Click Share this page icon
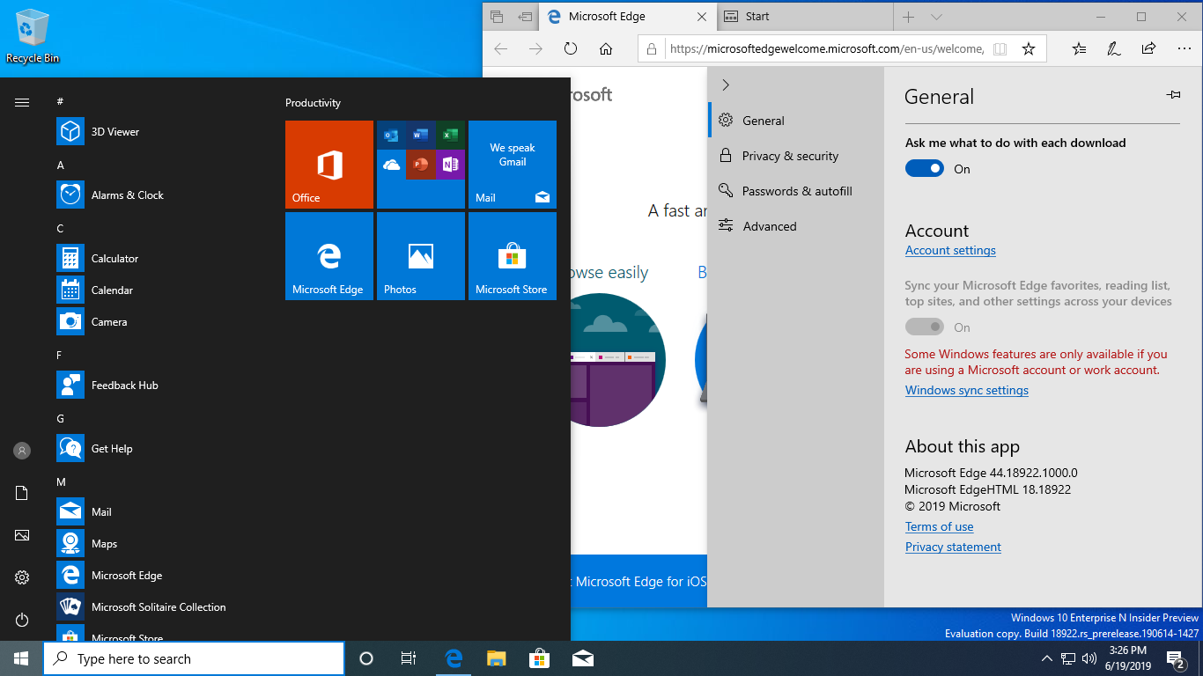Viewport: 1203px width, 676px height. 1148,49
